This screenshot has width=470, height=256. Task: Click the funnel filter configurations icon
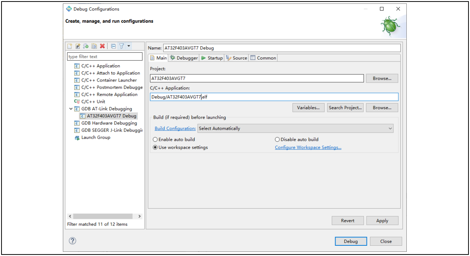(x=121, y=46)
